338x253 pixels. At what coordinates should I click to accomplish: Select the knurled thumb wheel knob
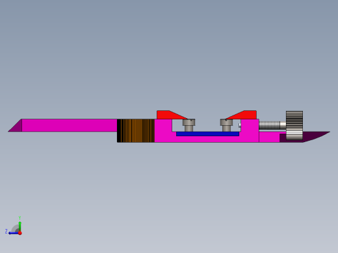point(294,125)
